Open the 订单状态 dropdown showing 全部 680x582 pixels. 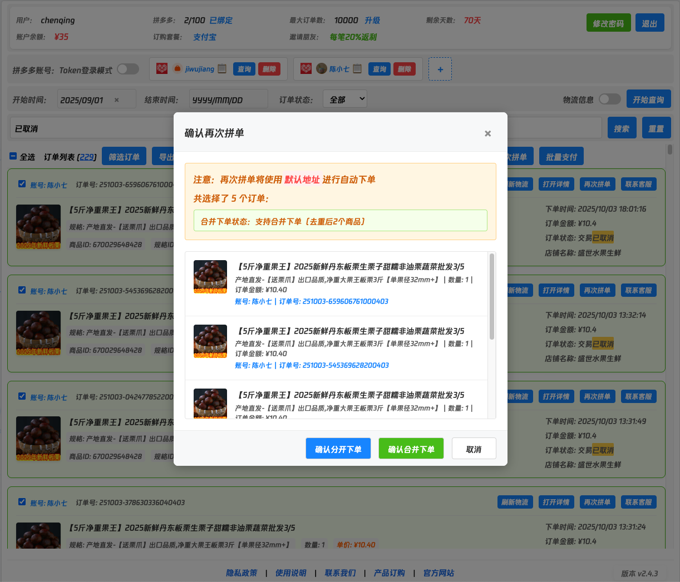tap(345, 99)
